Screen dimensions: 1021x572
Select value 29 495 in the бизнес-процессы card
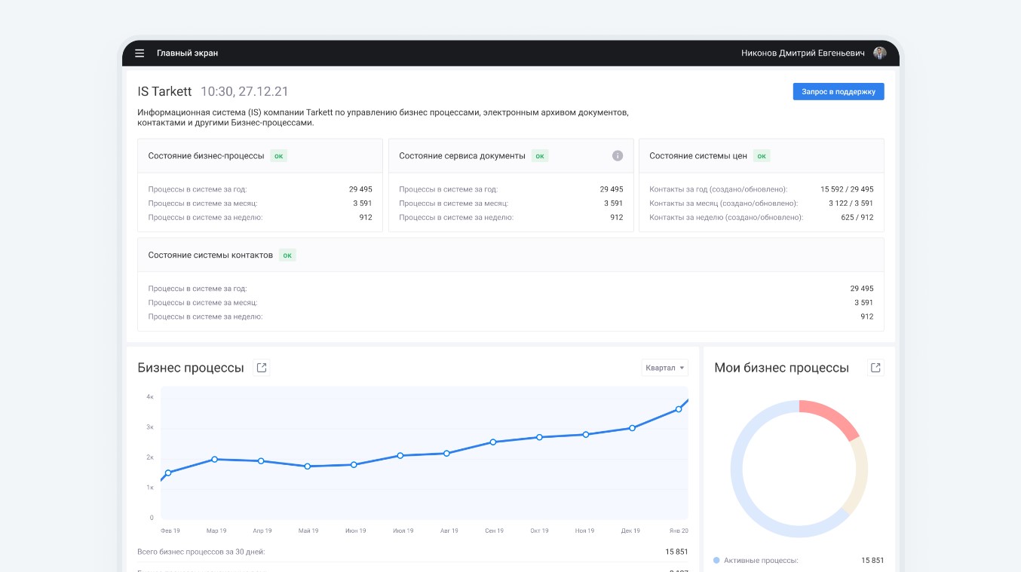click(360, 189)
